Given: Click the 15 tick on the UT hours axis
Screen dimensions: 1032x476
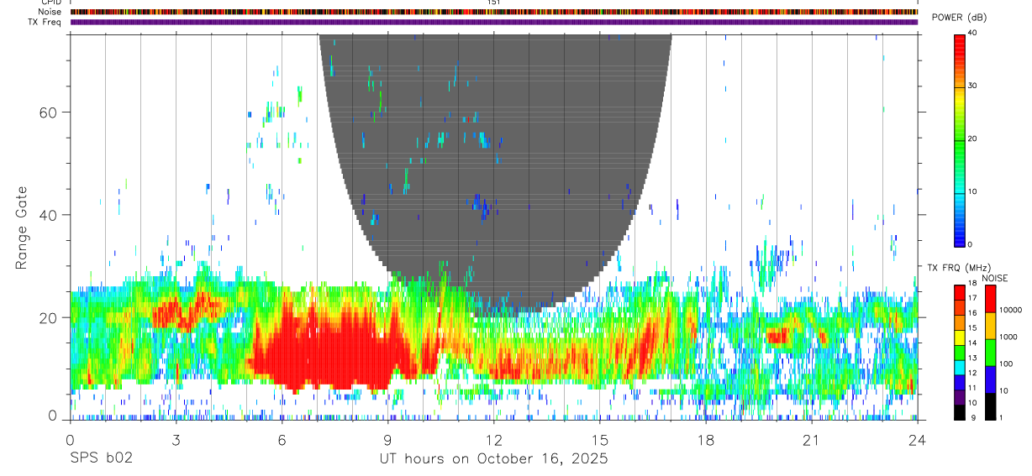Looking at the screenshot, I should click(x=600, y=439).
